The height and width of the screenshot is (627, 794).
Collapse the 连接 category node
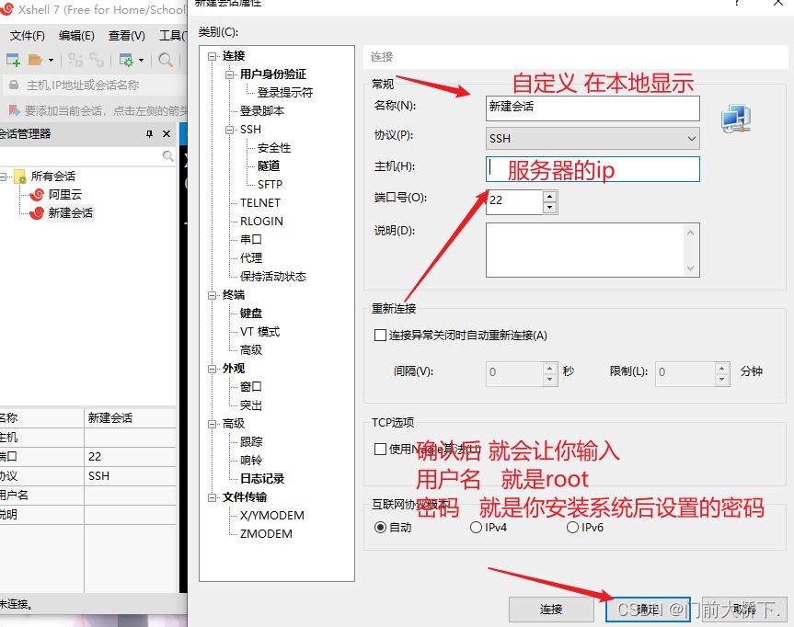click(212, 56)
